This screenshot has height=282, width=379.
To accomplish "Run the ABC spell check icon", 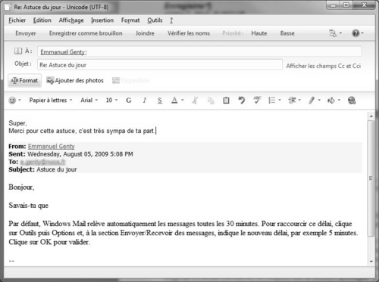I will coord(257,100).
